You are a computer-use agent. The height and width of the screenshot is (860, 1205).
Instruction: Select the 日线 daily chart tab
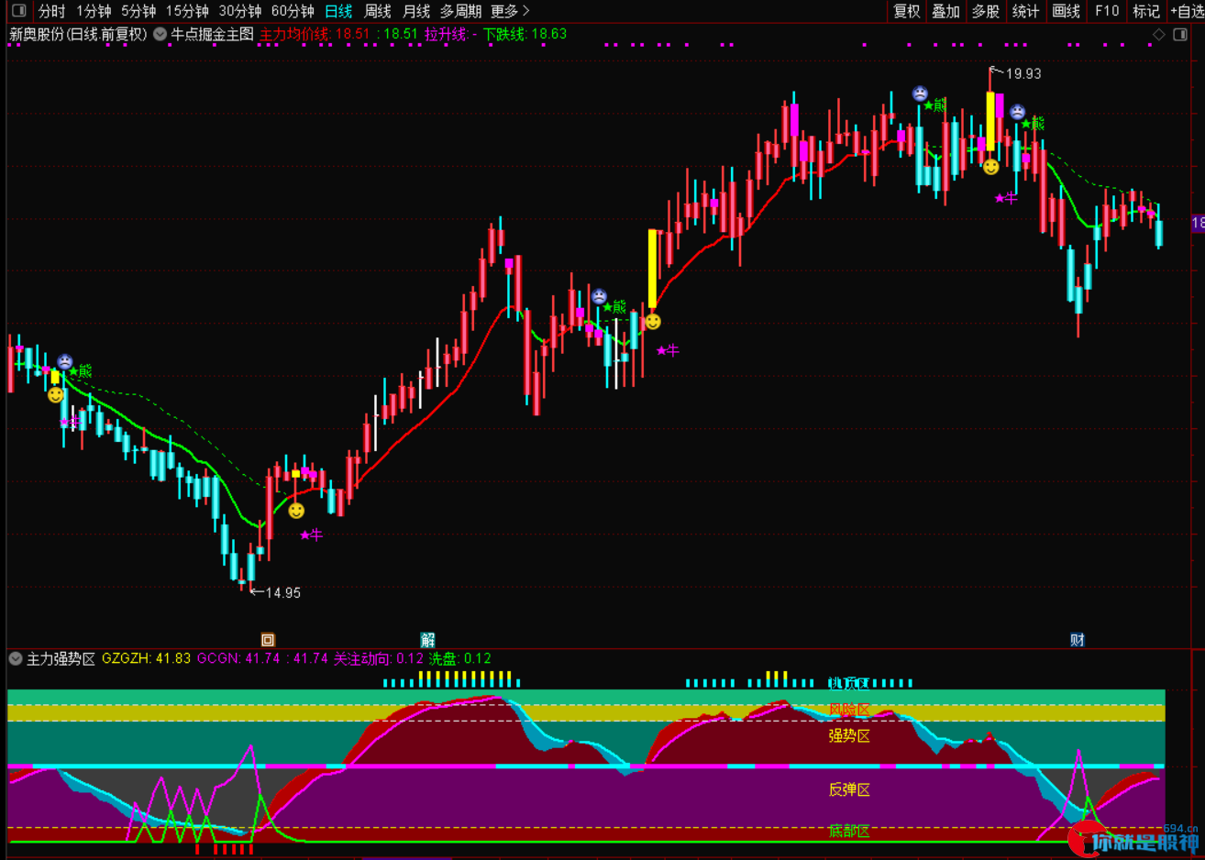coord(338,11)
